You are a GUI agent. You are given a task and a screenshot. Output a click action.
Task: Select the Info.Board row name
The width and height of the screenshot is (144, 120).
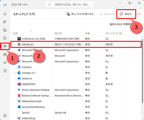pyautogui.click(x=27, y=44)
